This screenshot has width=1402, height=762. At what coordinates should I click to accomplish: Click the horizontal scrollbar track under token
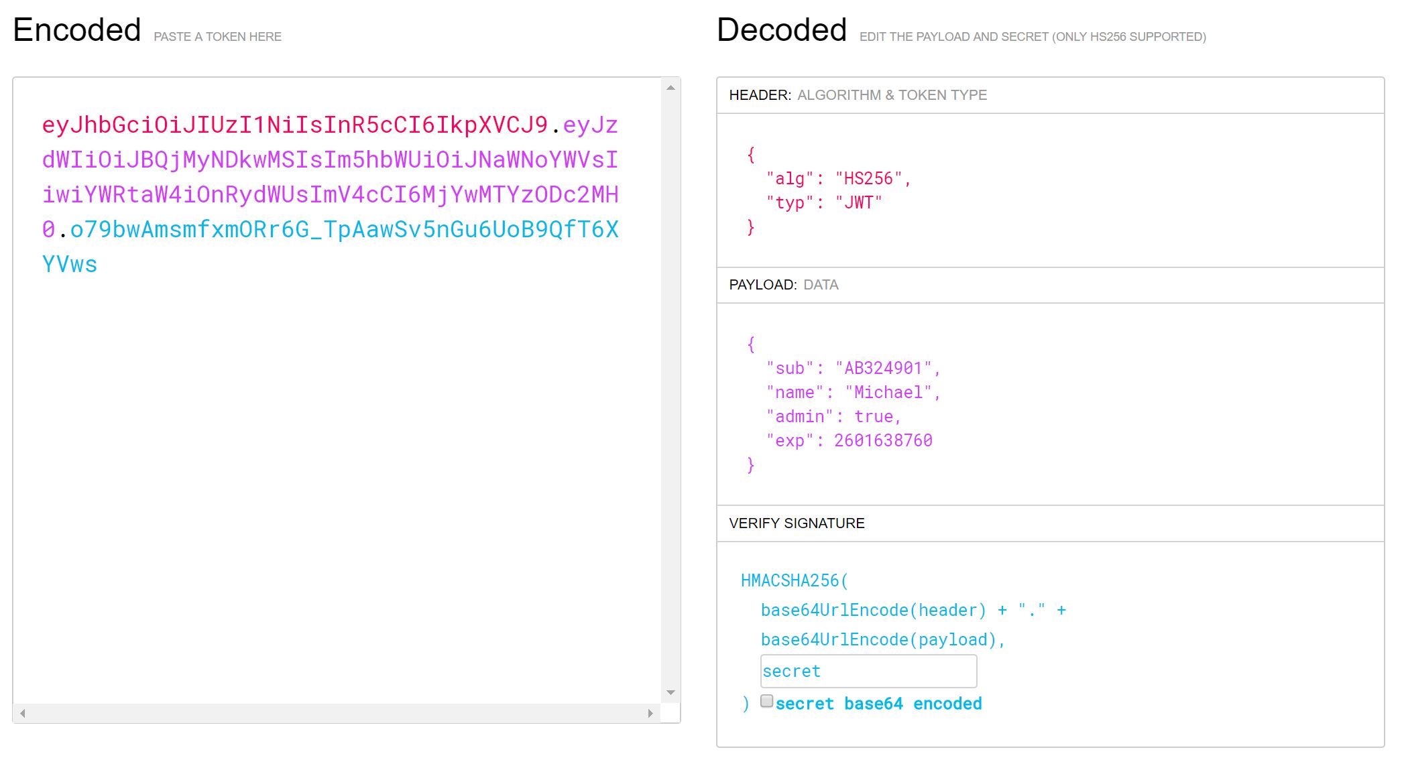coord(335,713)
